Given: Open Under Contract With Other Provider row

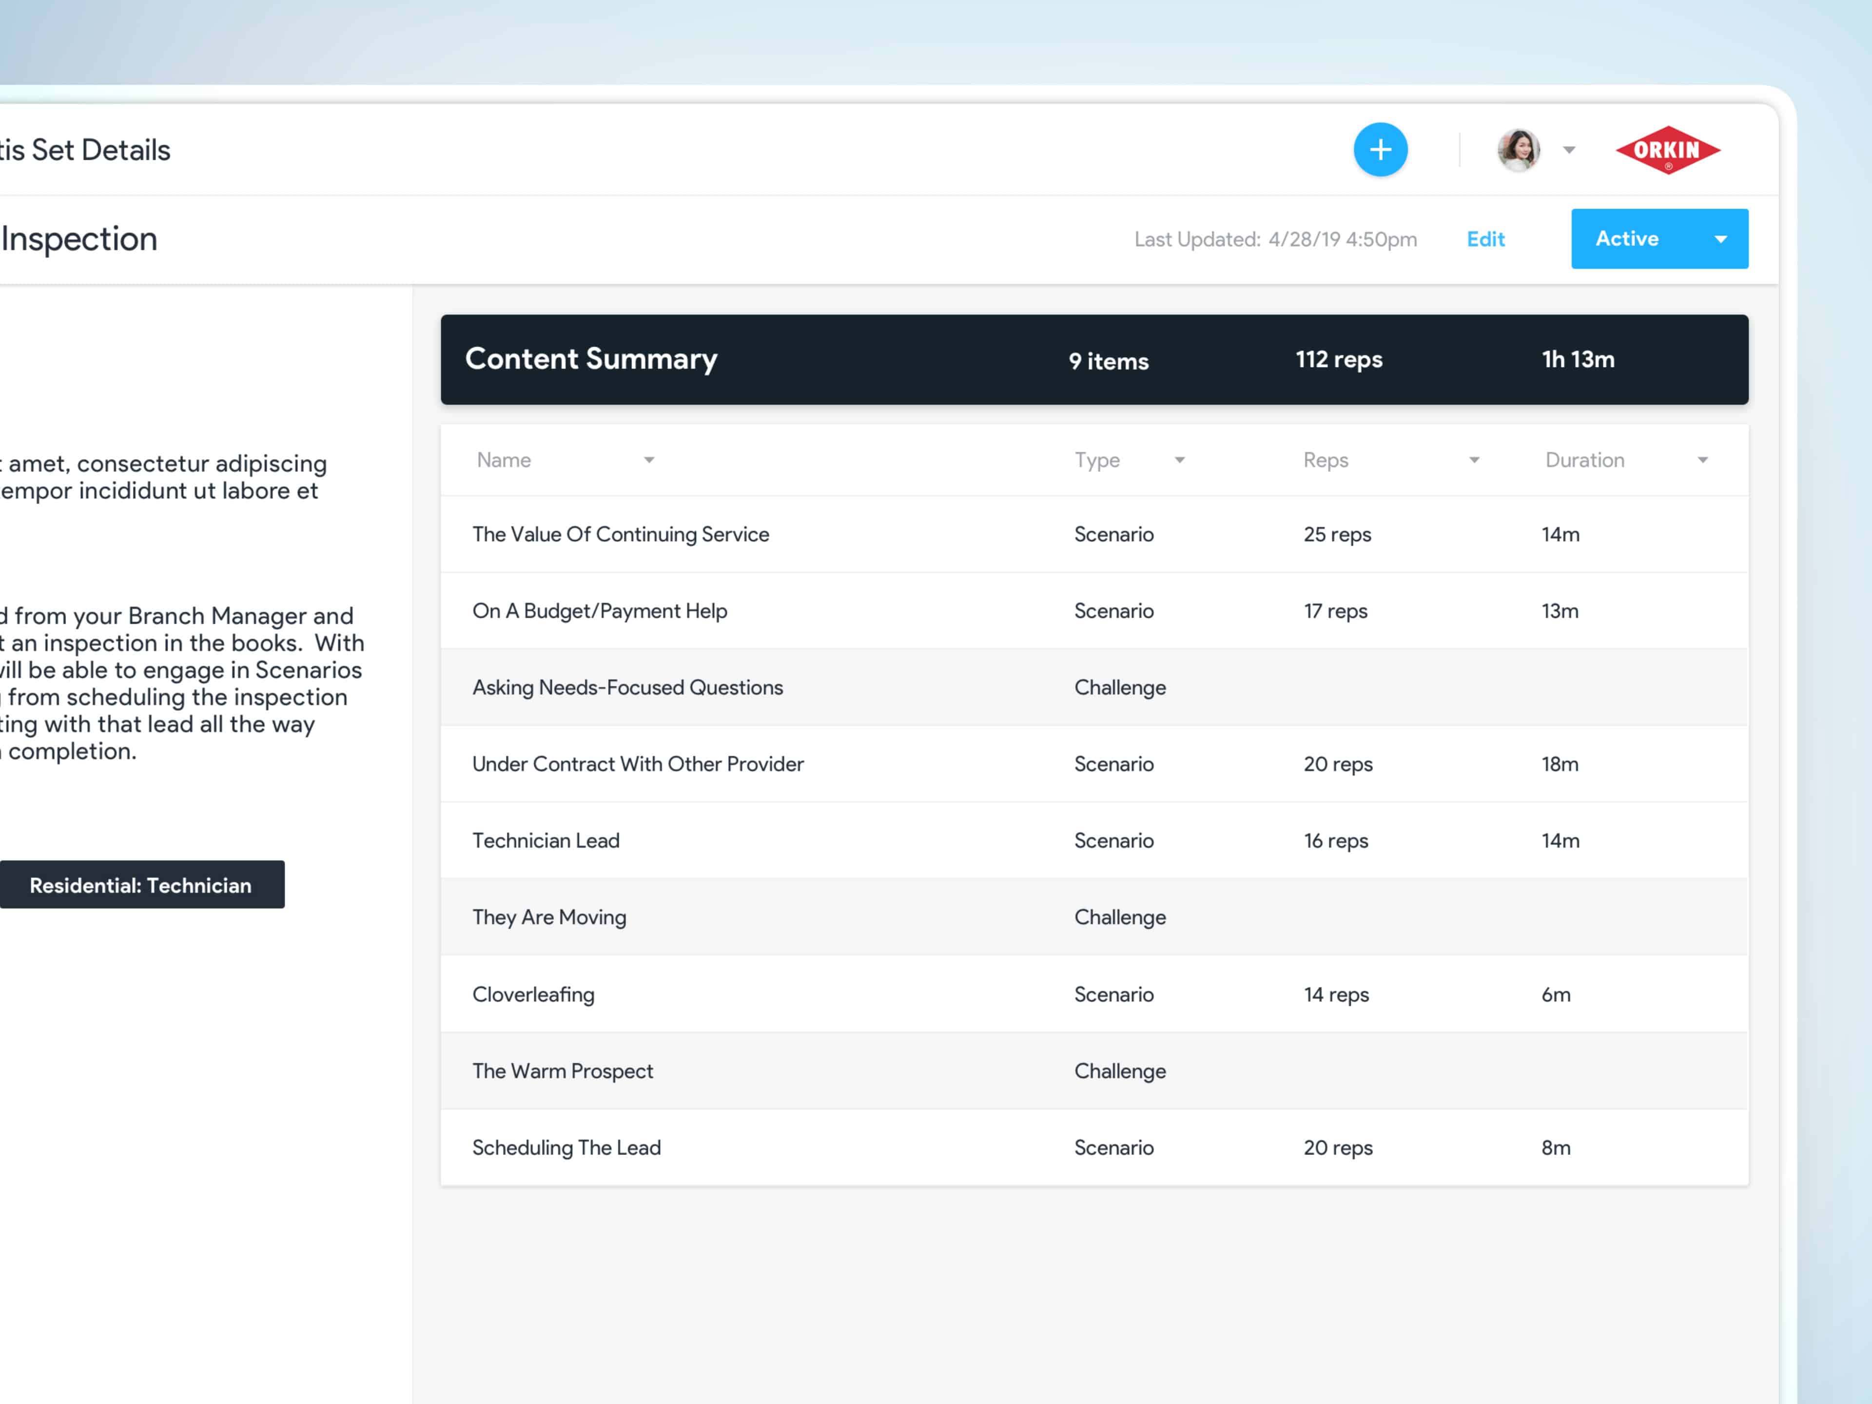Looking at the screenshot, I should click(637, 764).
